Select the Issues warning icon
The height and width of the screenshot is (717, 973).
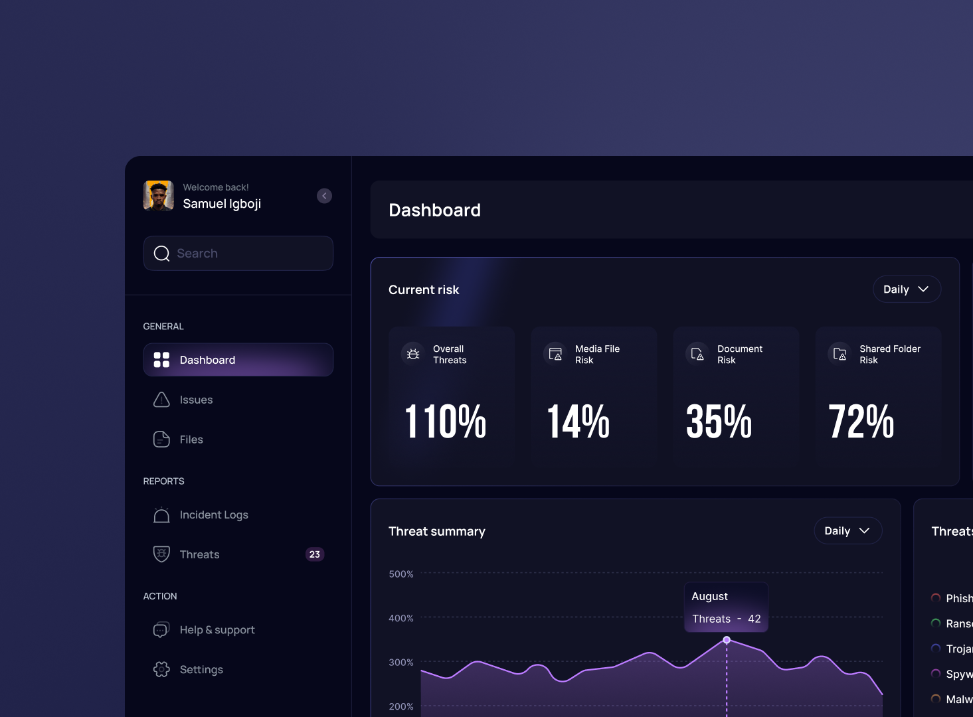(161, 399)
